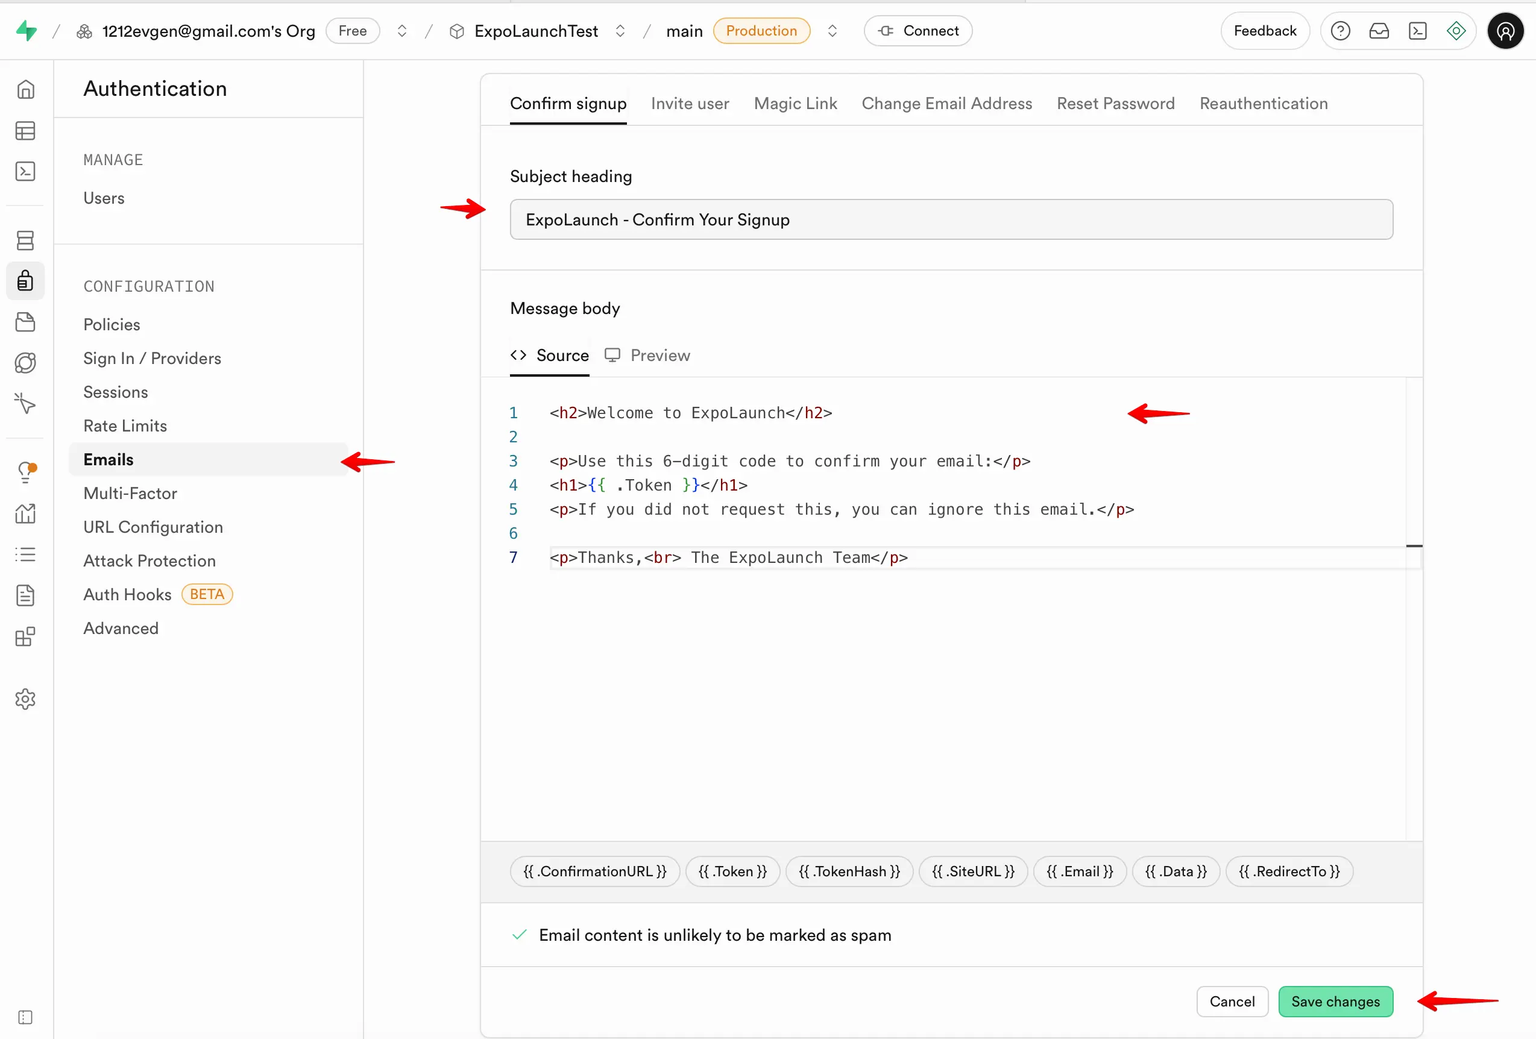The width and height of the screenshot is (1536, 1039).
Task: Open Project Settings gear icon
Action: [25, 699]
